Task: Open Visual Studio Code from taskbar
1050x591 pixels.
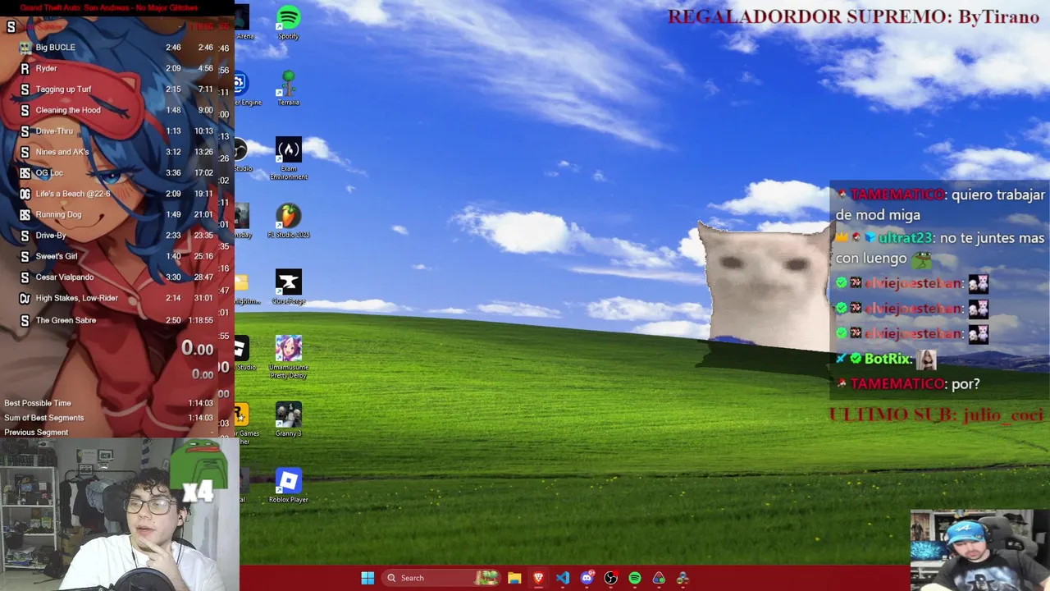Action: (563, 578)
